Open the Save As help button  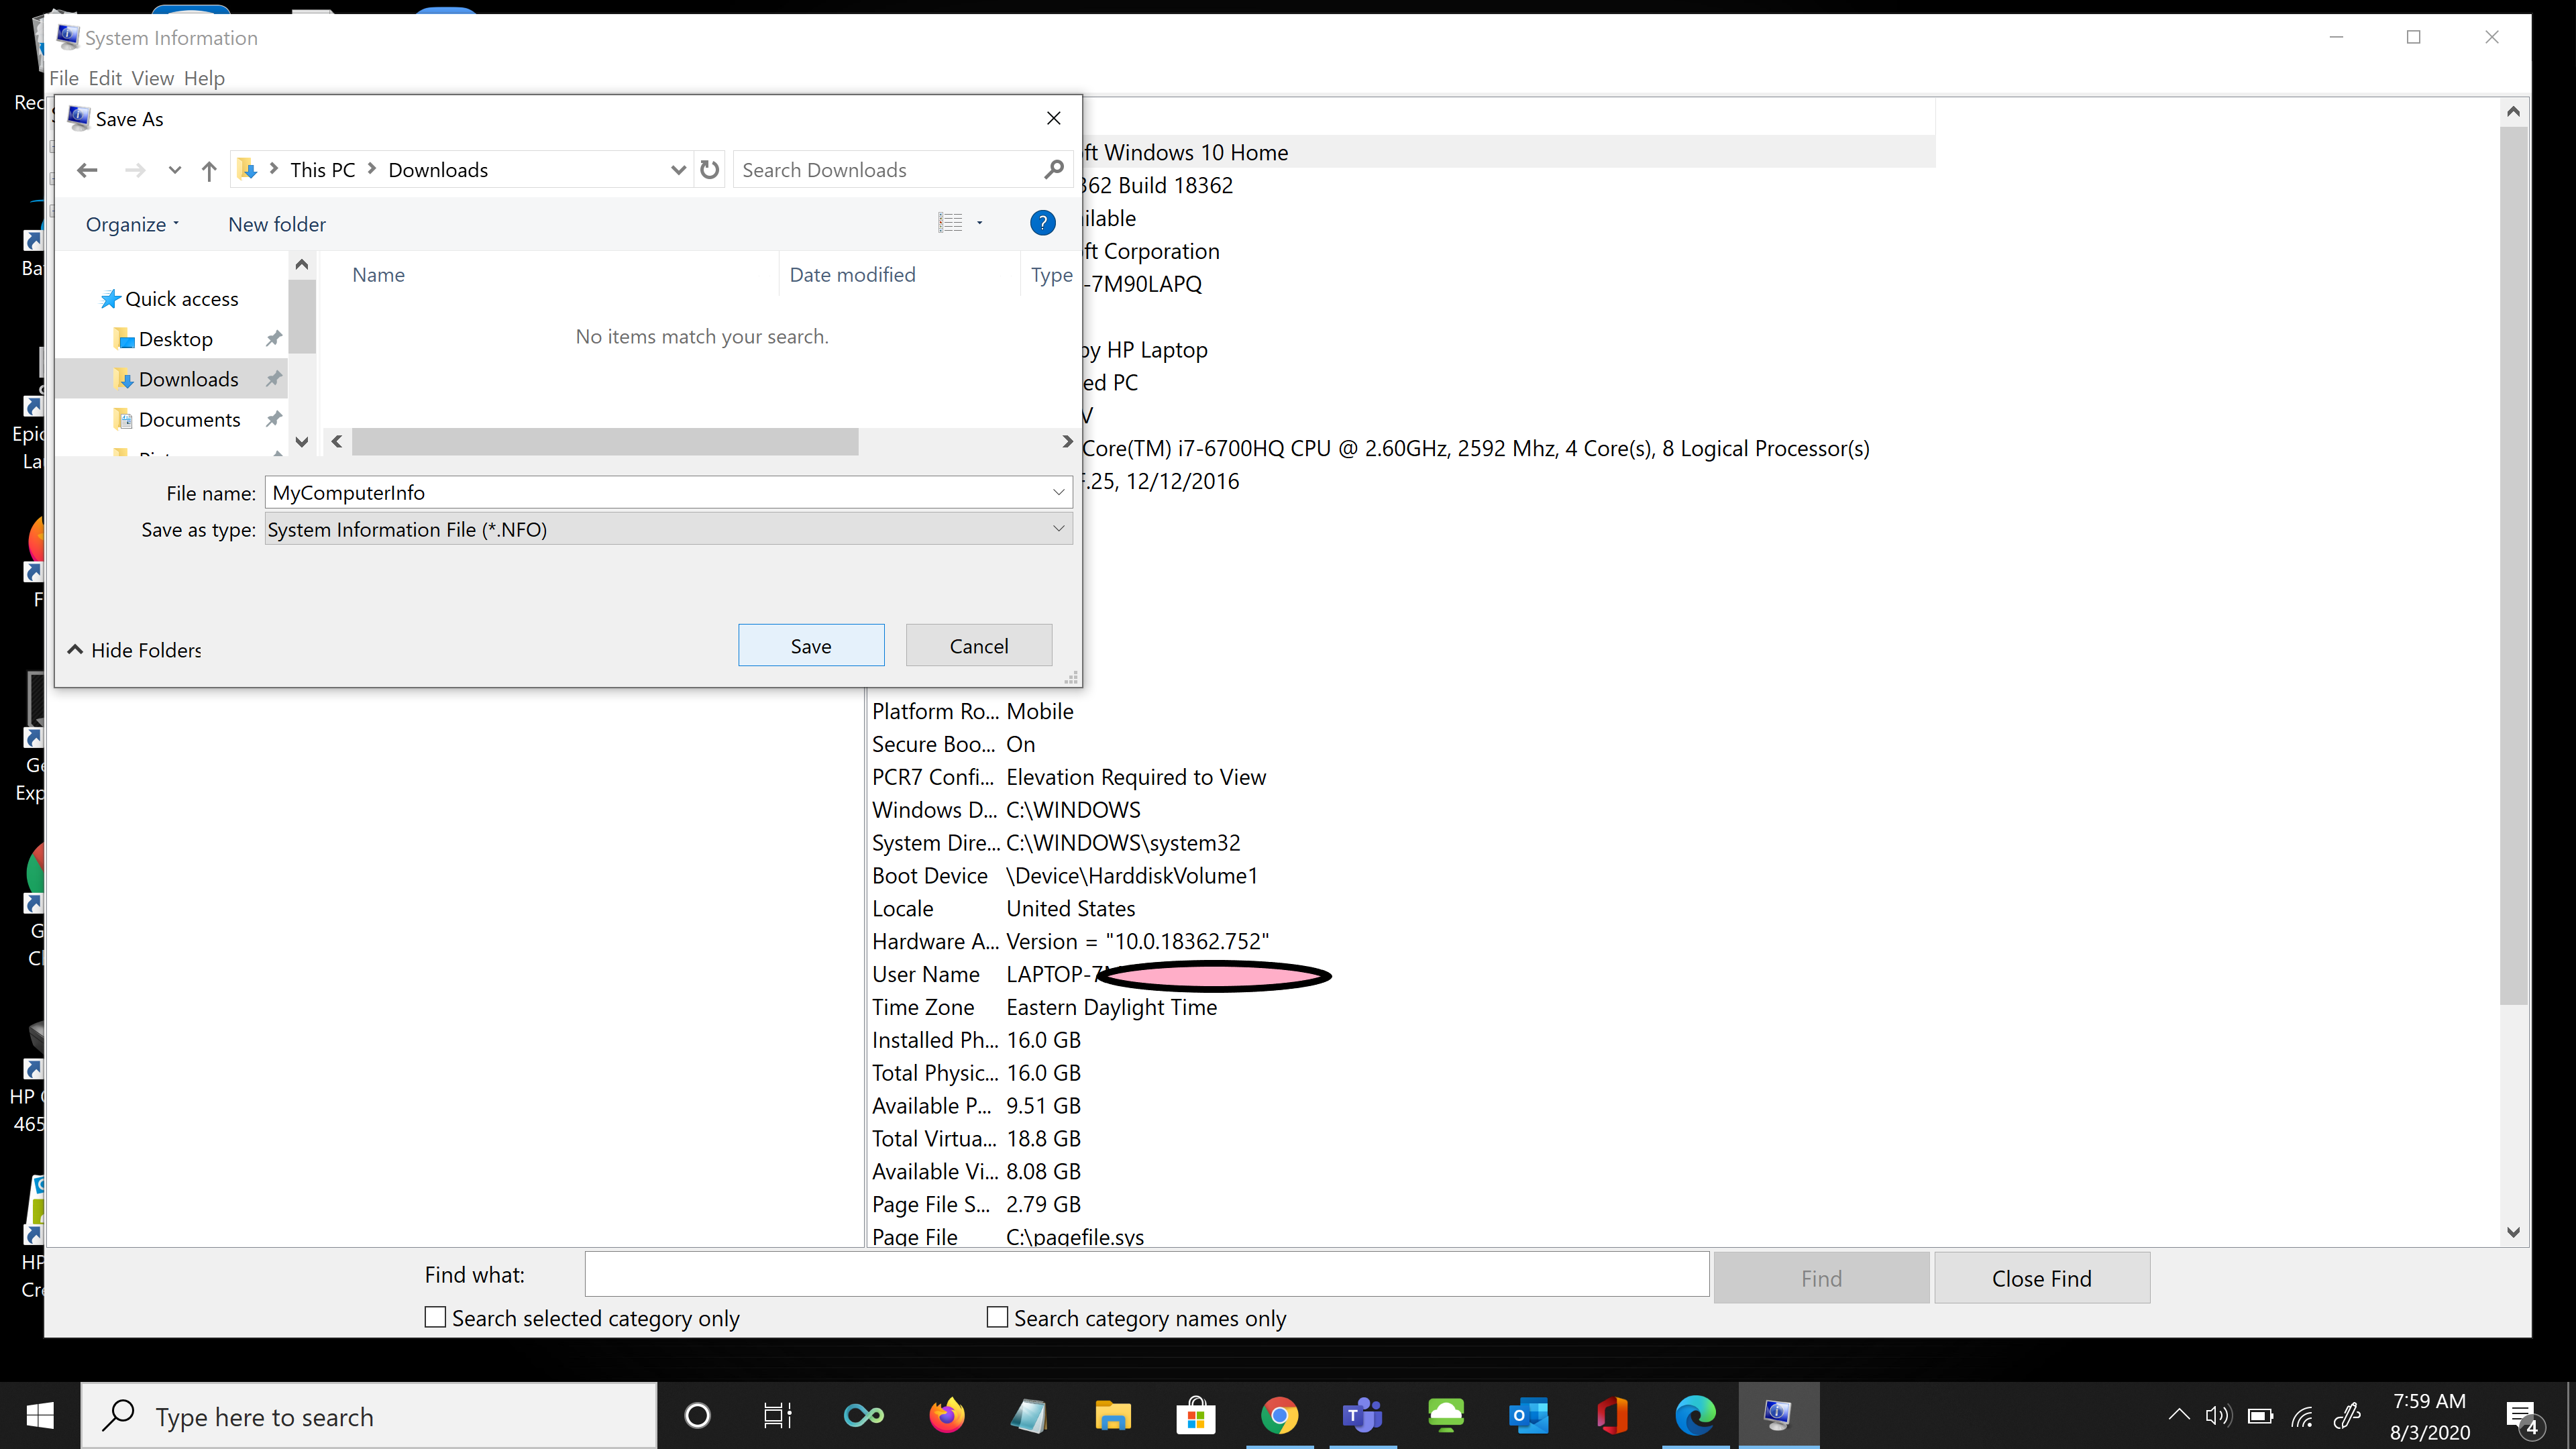[1042, 223]
